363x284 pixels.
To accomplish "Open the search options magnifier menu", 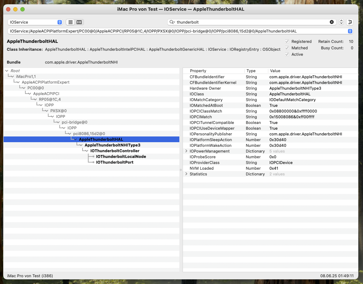I will [x=172, y=22].
